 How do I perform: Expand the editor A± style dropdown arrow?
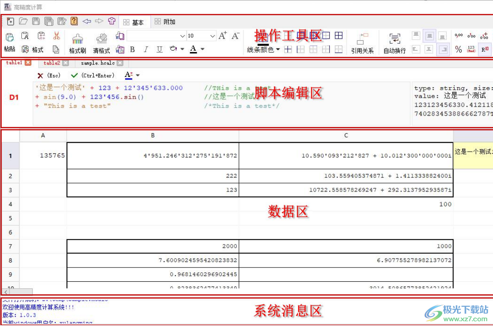[x=138, y=75]
